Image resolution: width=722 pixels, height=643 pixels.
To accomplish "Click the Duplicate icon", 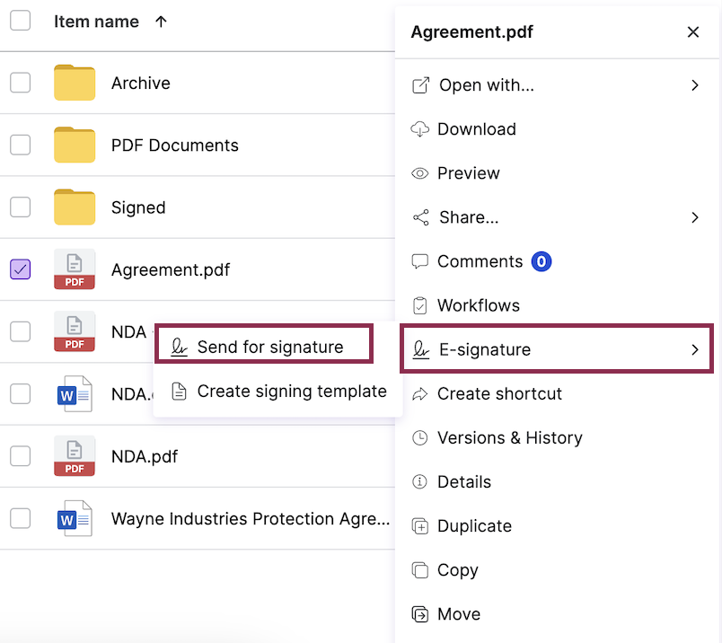I will [x=420, y=526].
